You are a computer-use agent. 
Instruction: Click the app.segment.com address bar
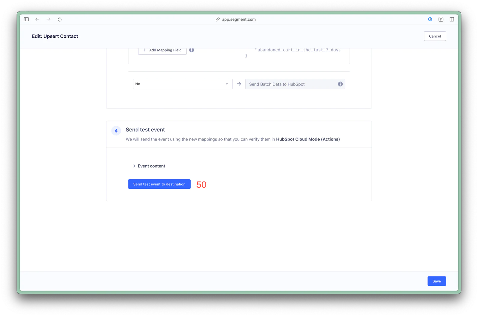tap(239, 19)
